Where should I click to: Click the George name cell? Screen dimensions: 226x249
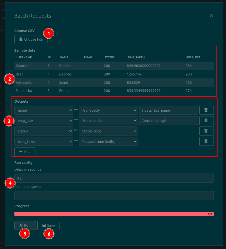[x=65, y=74]
